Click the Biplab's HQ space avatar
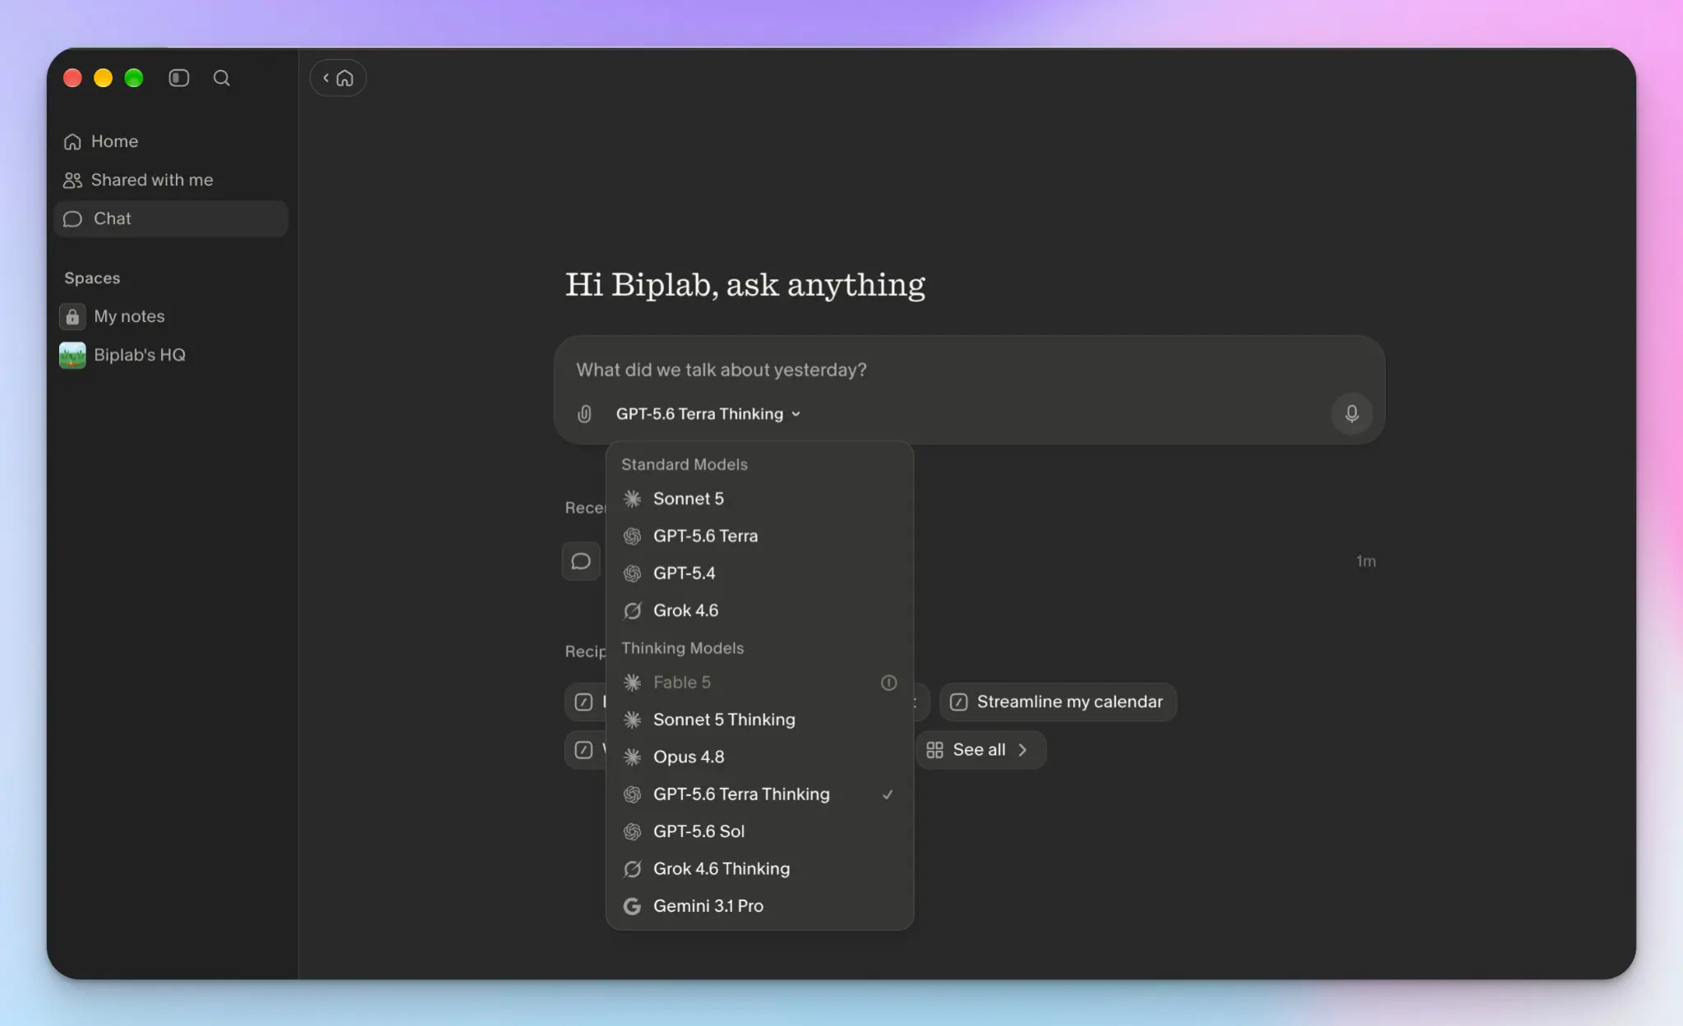Screen dimensions: 1683x1026 (72, 355)
